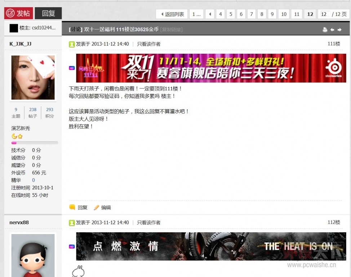Click the star rank icon under 演艺新秀
Screen dimensions: 351x277
[x=20, y=136]
